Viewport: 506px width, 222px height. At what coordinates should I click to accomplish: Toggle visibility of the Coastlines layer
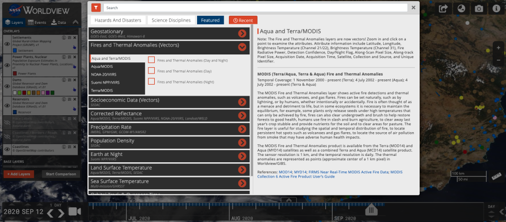coord(7,149)
